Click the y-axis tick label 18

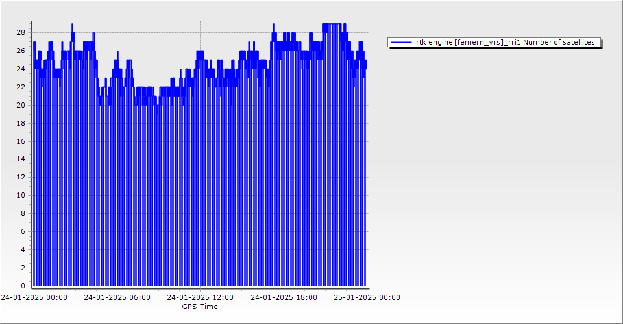(21, 123)
